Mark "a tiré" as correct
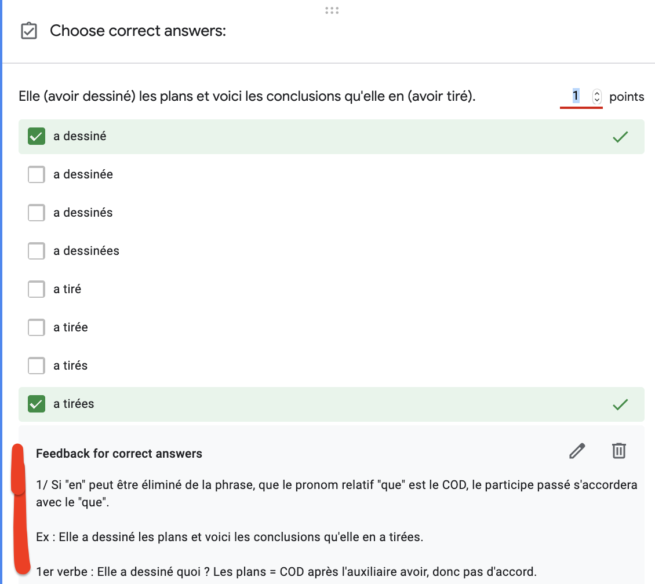This screenshot has width=655, height=584. tap(37, 289)
